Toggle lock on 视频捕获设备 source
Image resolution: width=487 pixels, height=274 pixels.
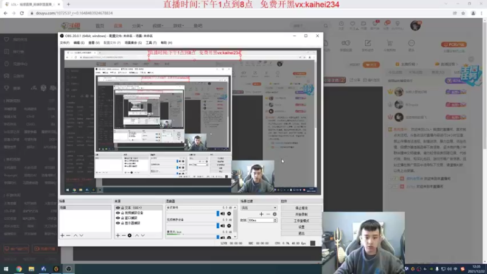click(x=122, y=213)
